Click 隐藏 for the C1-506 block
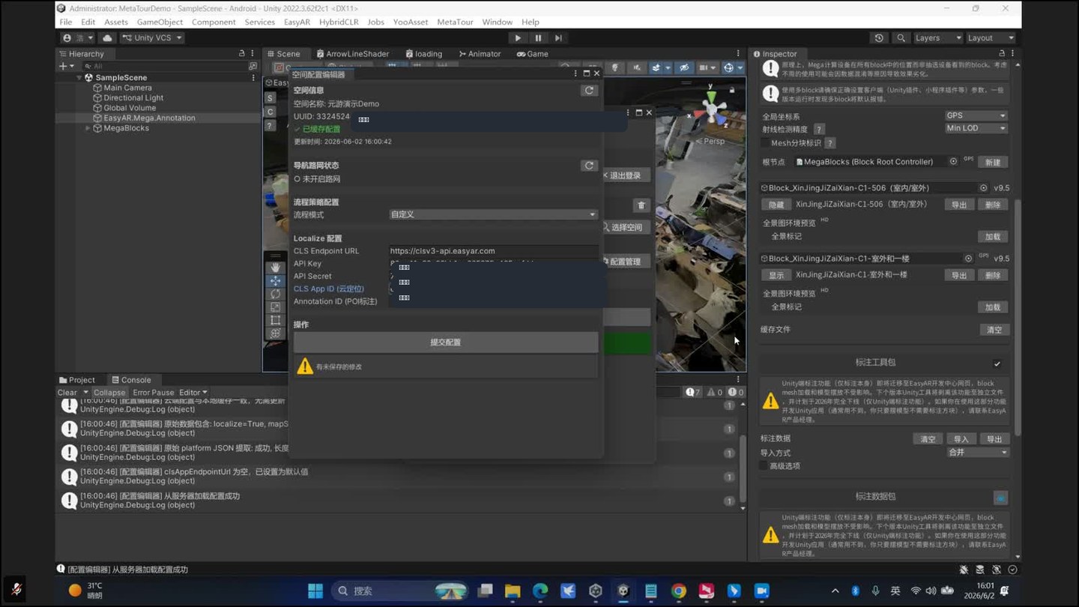1079x607 pixels. tap(776, 205)
